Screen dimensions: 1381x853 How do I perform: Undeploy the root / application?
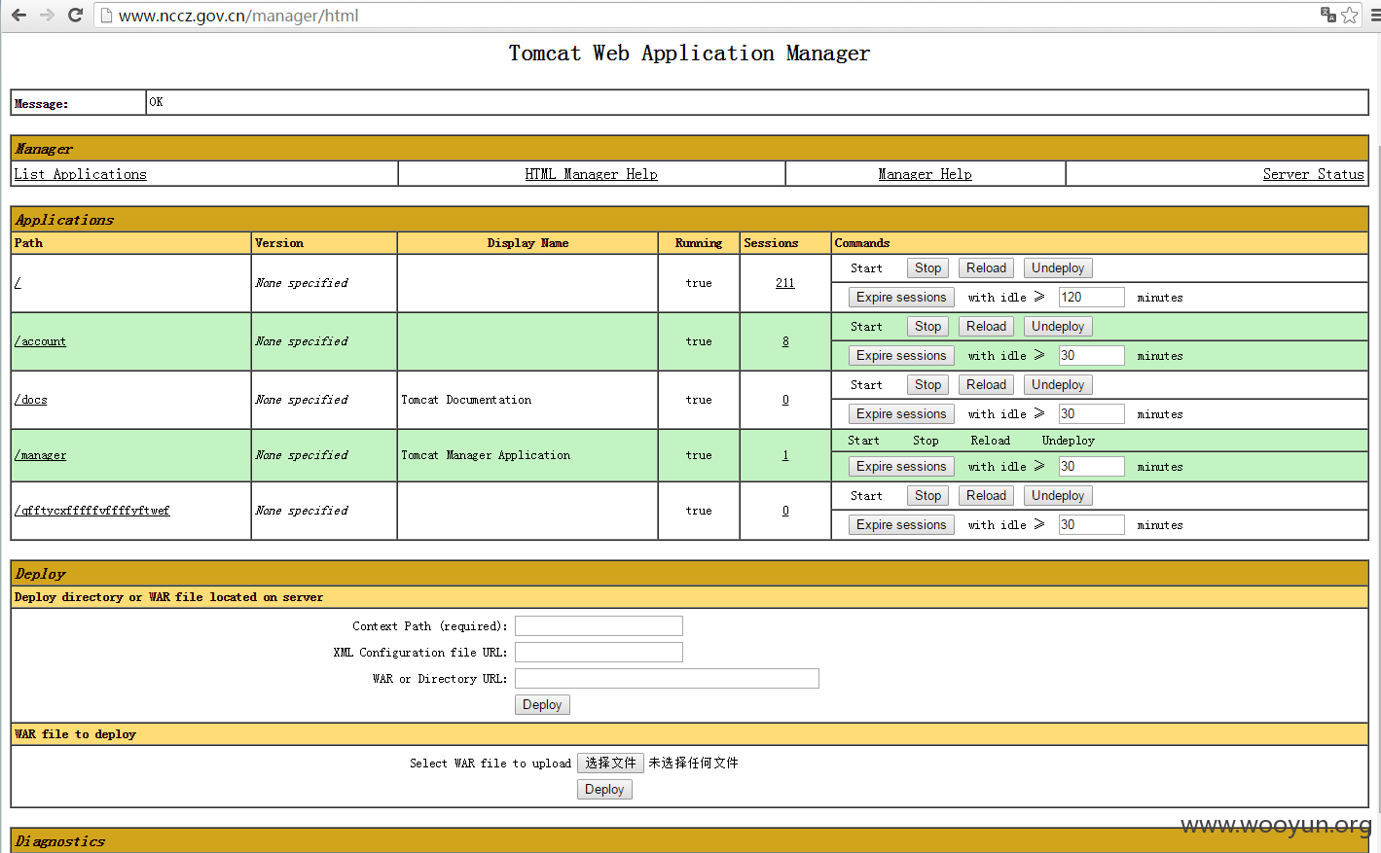[x=1058, y=268]
